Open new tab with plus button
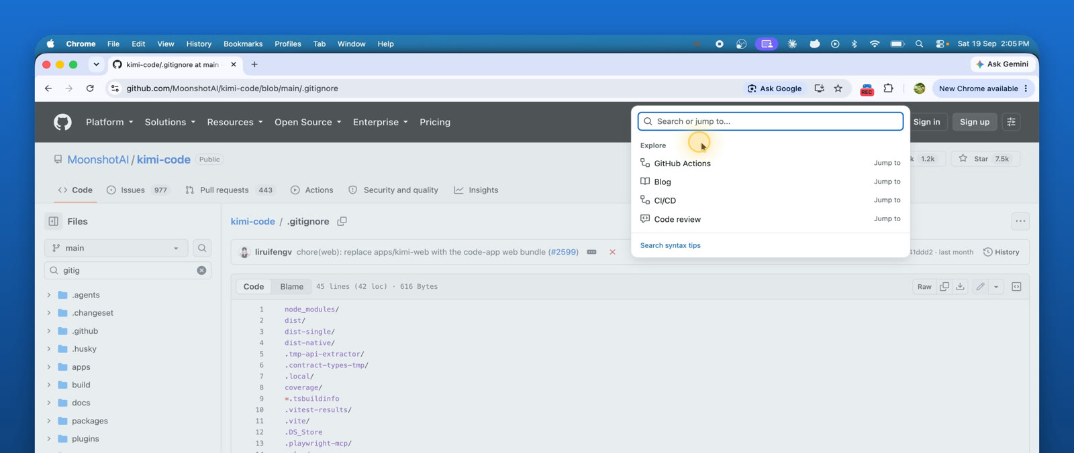 pos(254,64)
